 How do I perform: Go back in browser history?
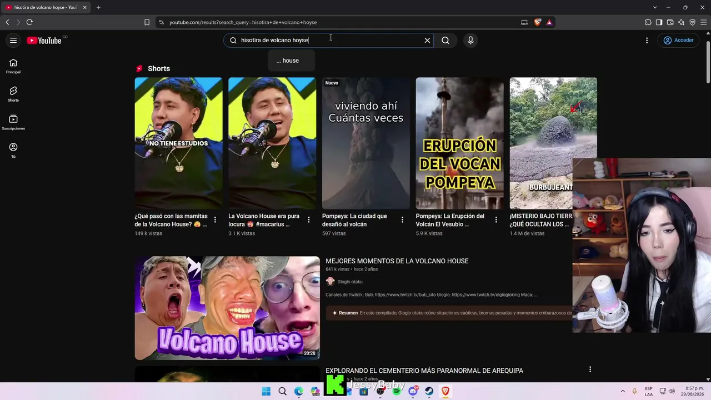[7, 22]
